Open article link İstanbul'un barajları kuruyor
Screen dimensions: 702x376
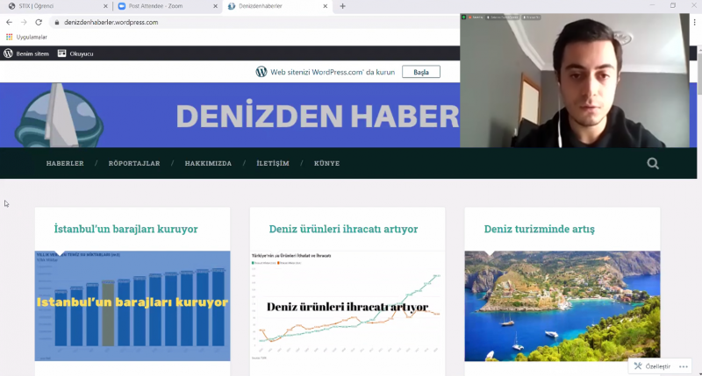(125, 229)
